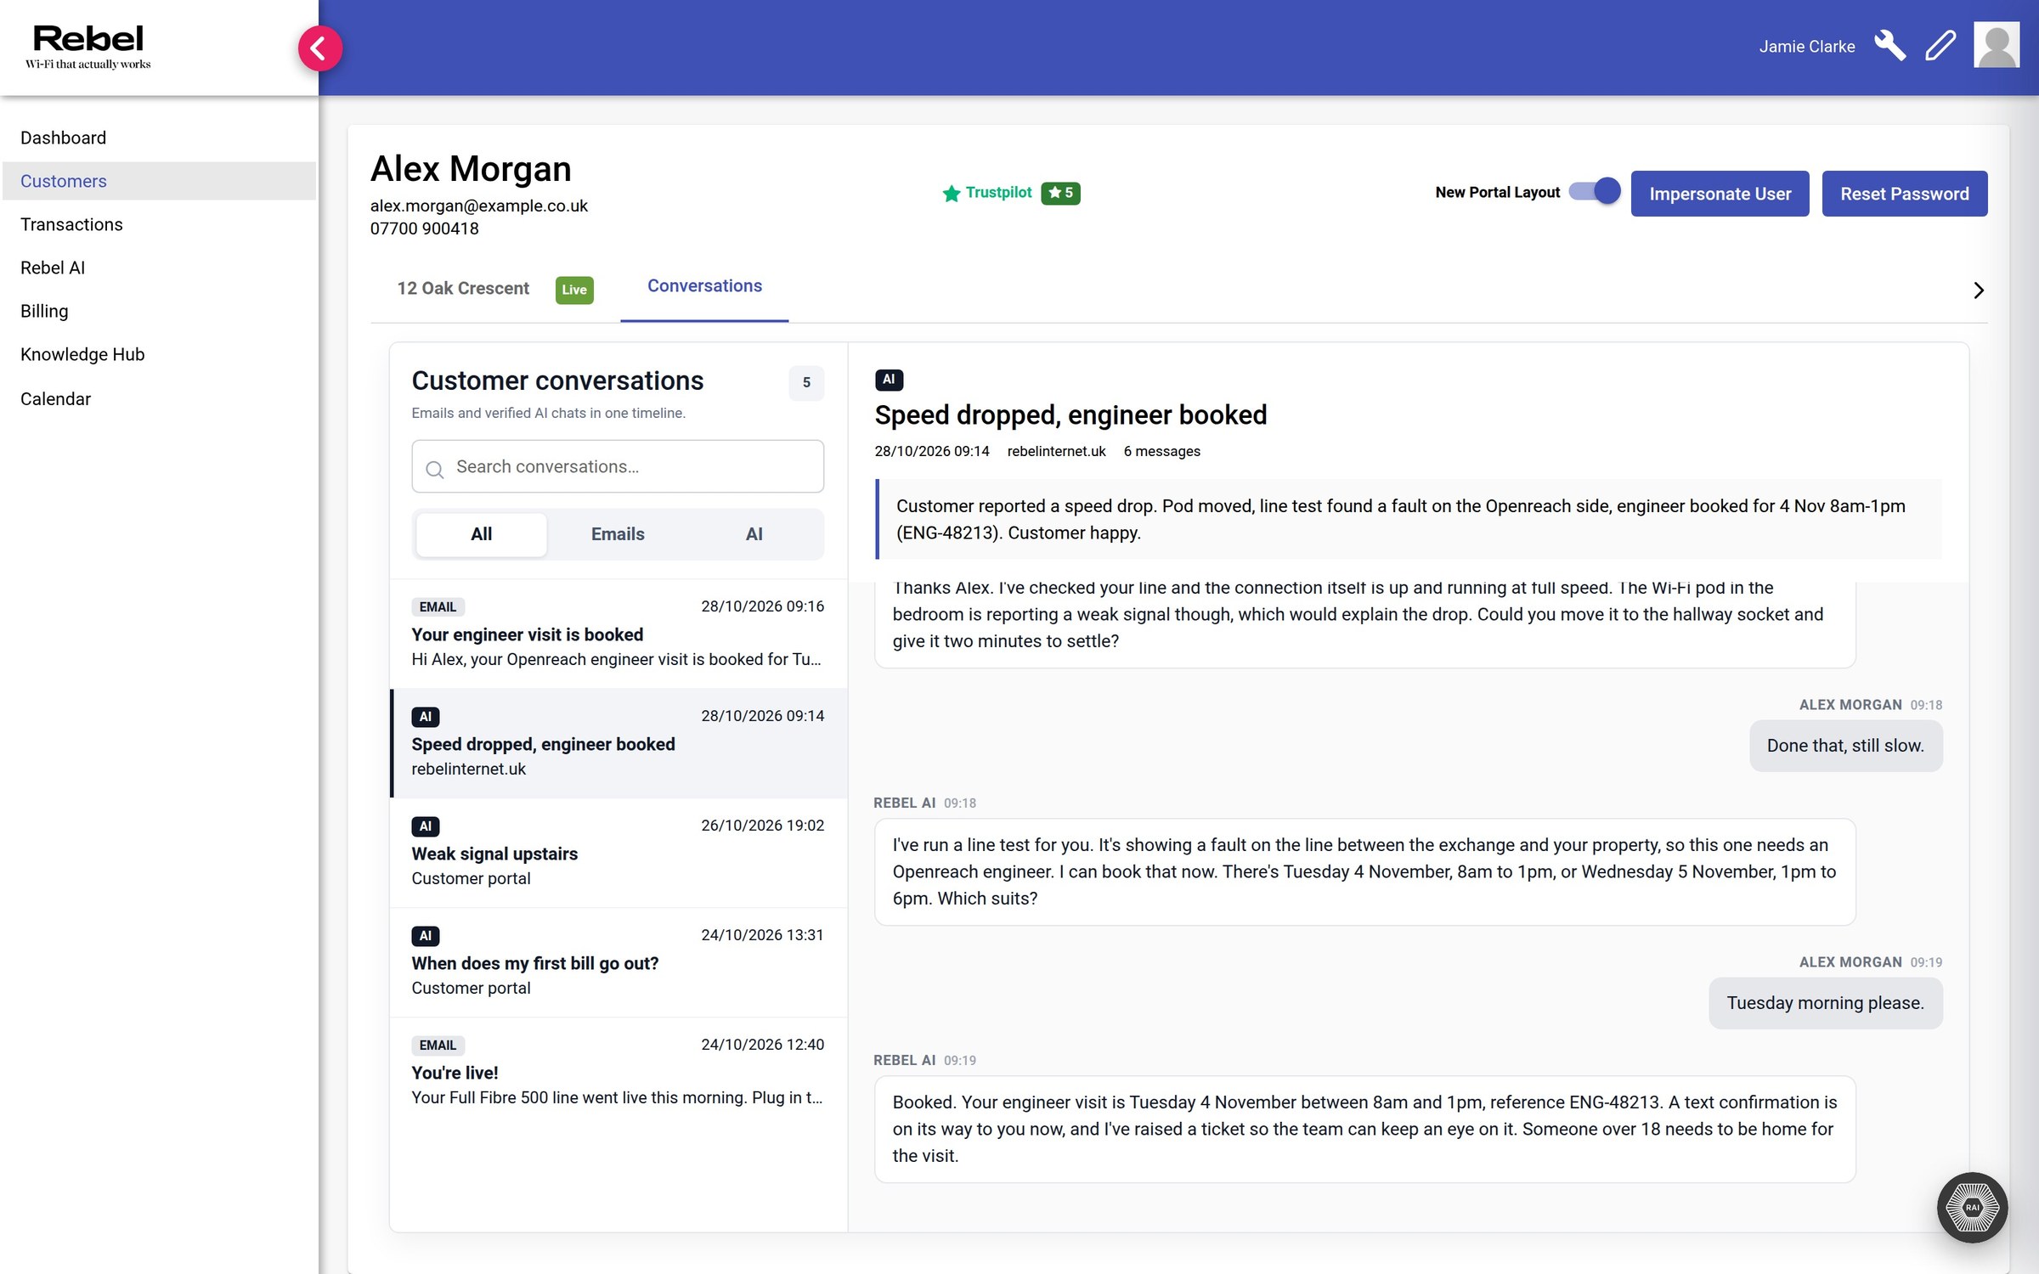
Task: Click email alex.morgan@example.co.uk
Action: (x=478, y=206)
